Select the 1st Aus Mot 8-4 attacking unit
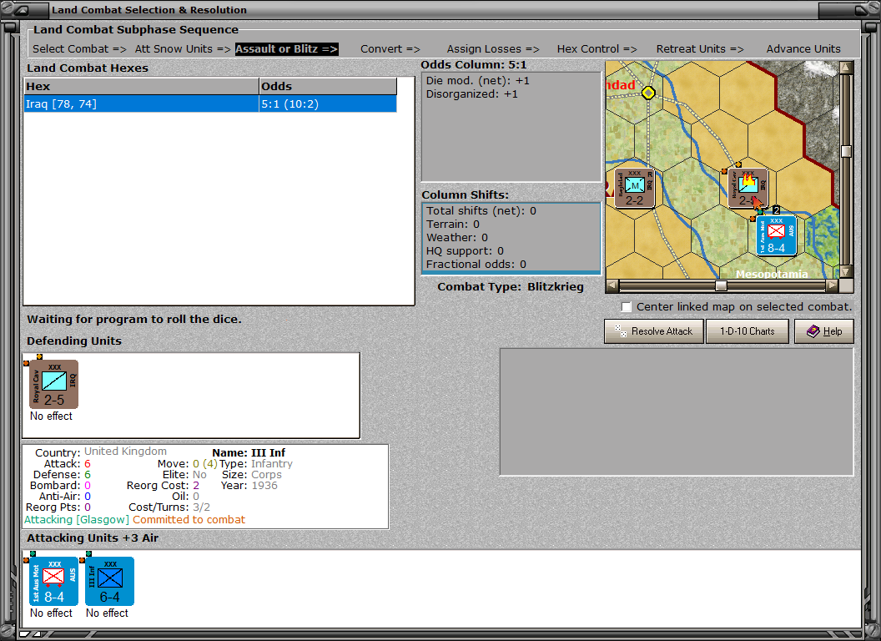Image resolution: width=881 pixels, height=641 pixels. [53, 582]
